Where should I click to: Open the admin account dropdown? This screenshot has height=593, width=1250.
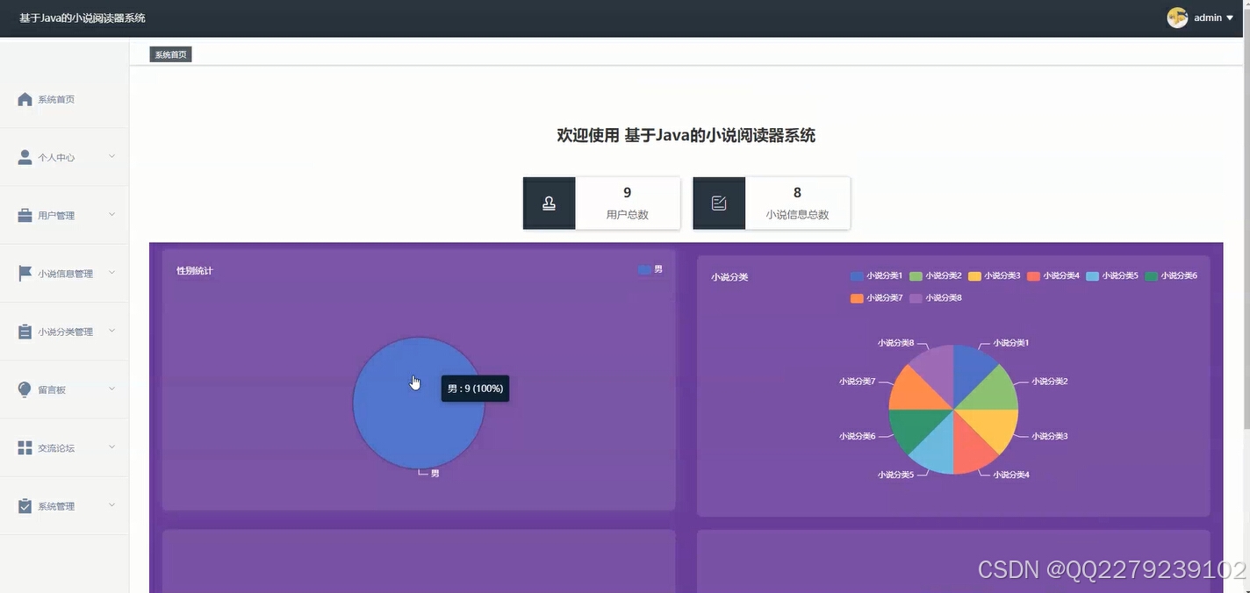coord(1209,17)
